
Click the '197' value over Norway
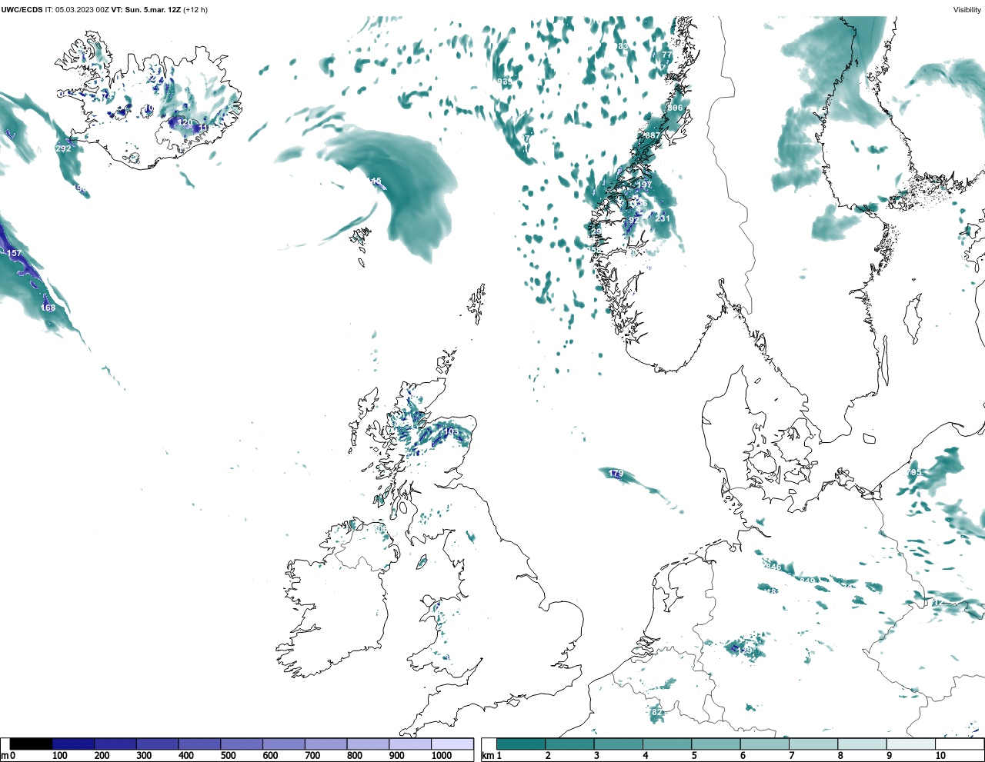tap(644, 185)
